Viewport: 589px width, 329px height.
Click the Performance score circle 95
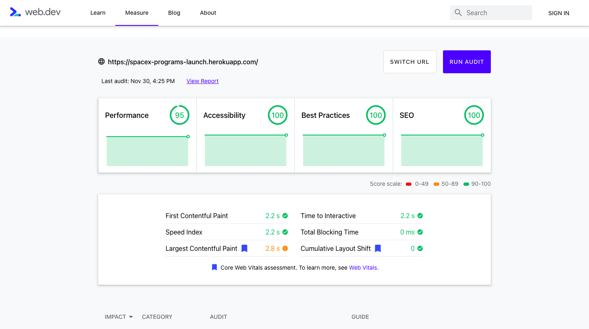180,115
